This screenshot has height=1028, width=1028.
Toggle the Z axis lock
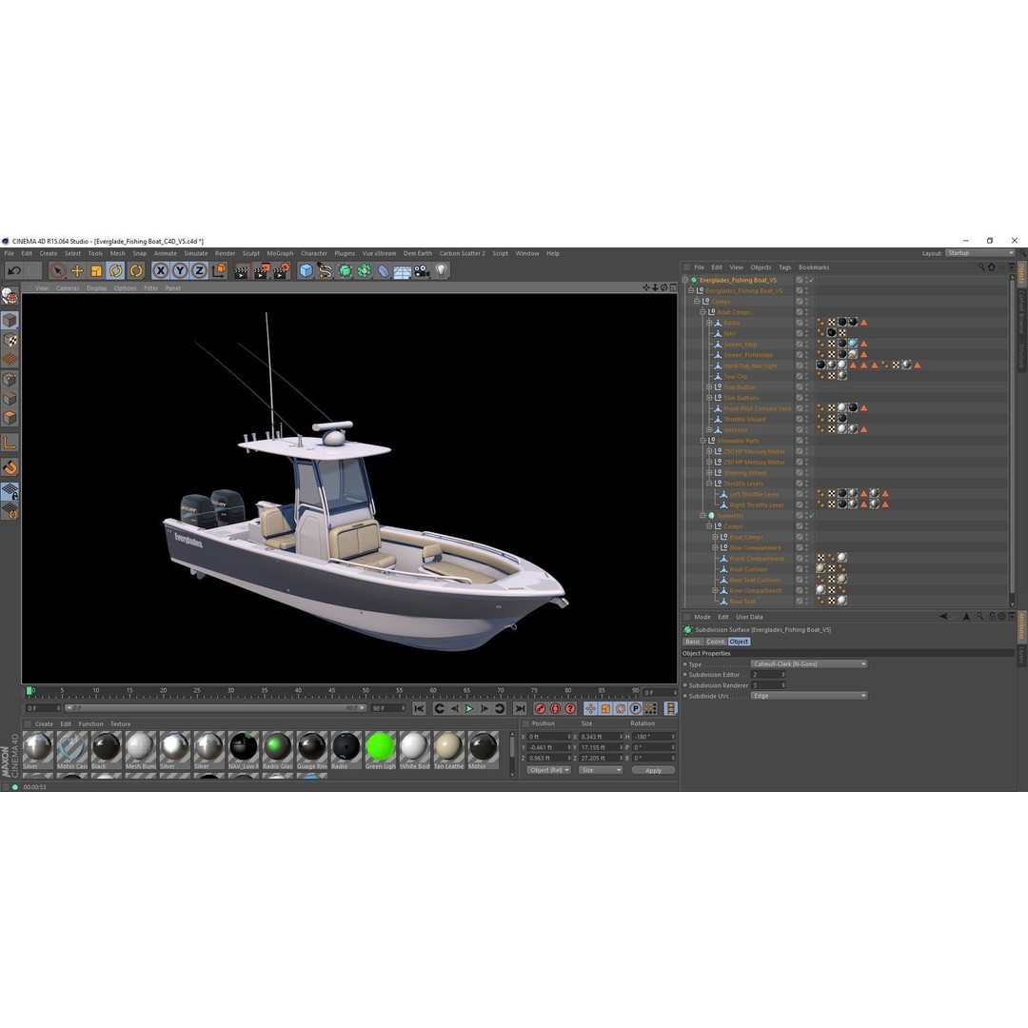point(199,270)
